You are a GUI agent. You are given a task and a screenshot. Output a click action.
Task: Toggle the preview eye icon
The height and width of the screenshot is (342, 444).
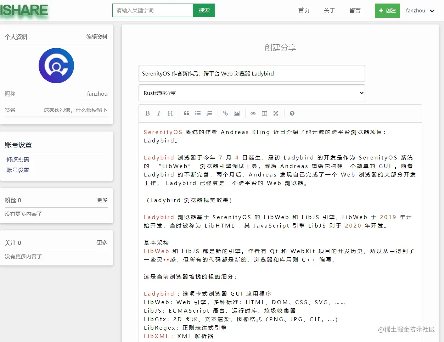(253, 113)
